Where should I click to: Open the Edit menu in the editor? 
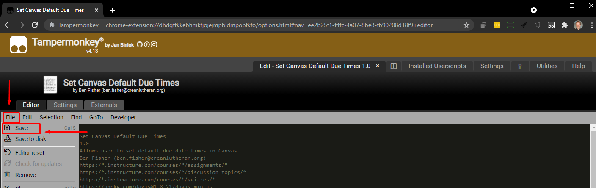click(28, 117)
